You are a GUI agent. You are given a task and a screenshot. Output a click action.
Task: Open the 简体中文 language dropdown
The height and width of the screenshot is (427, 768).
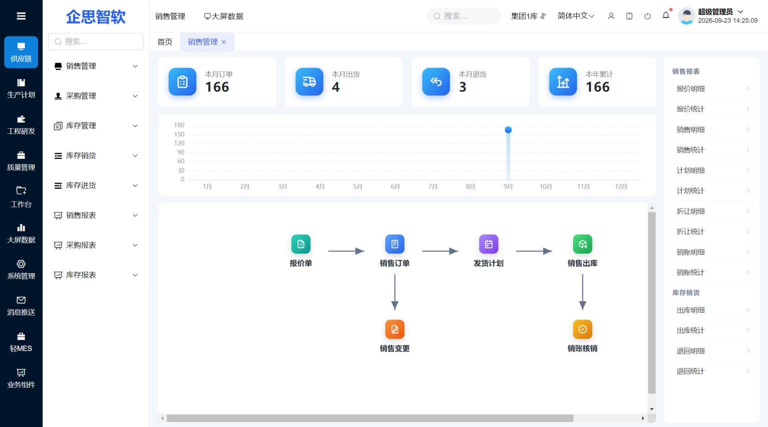tap(576, 16)
